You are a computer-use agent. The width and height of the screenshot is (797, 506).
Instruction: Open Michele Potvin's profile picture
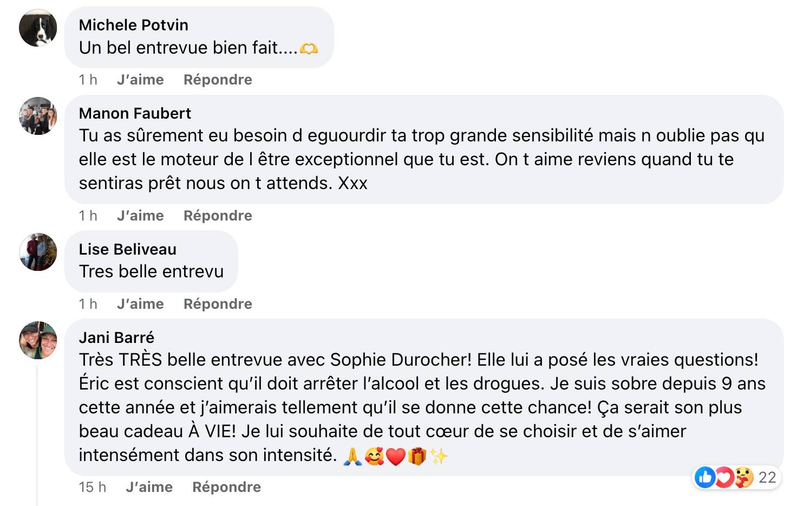click(38, 28)
